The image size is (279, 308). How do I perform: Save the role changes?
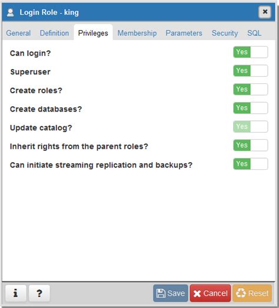click(x=171, y=293)
